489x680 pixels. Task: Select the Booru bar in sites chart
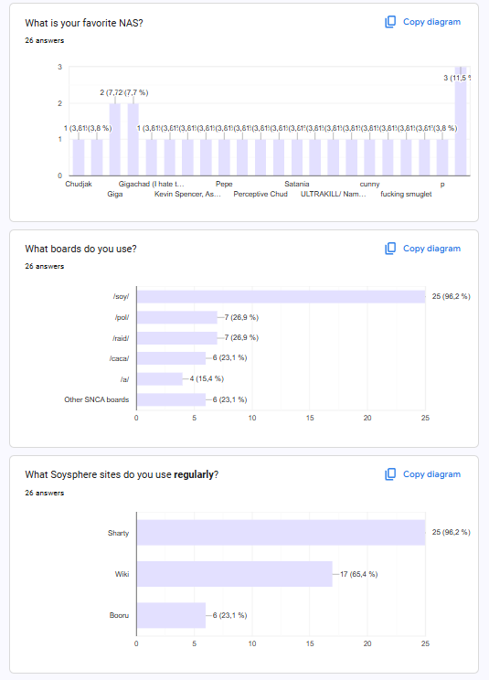coord(171,615)
